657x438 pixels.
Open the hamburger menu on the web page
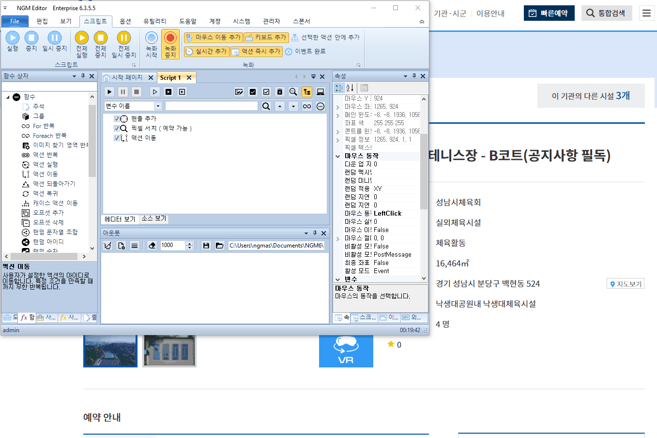click(x=647, y=13)
